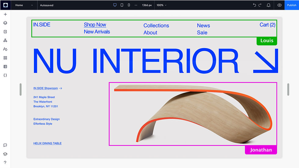Open the Pages panel icon

click(5, 32)
